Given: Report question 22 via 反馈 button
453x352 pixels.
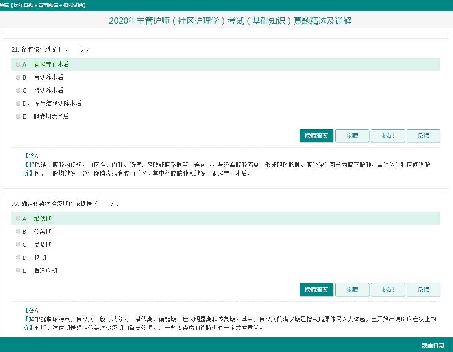Looking at the screenshot, I should pos(423,290).
